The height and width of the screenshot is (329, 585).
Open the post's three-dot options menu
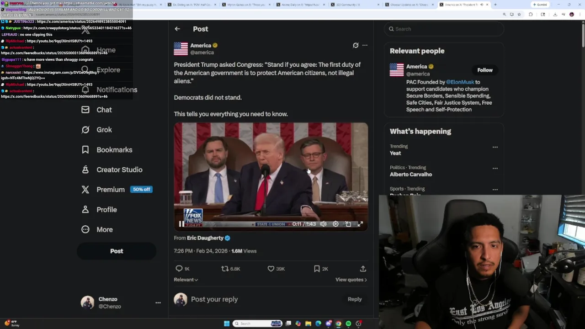tap(365, 45)
